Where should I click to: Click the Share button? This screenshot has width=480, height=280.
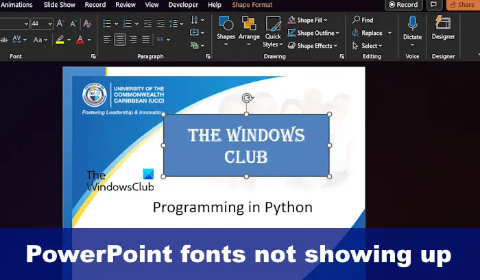463,5
